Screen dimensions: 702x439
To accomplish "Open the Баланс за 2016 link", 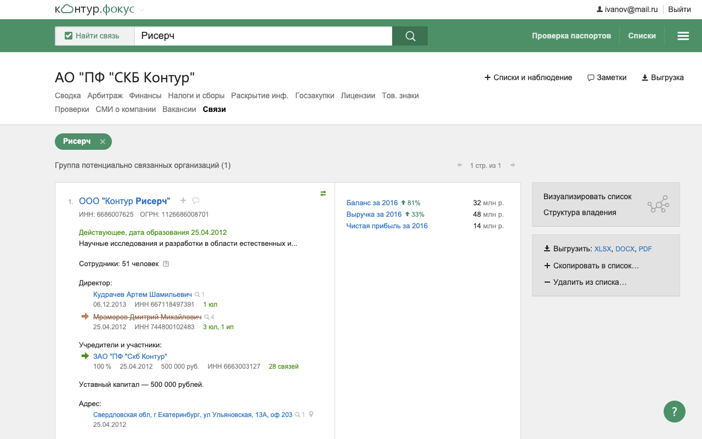I will tap(372, 202).
